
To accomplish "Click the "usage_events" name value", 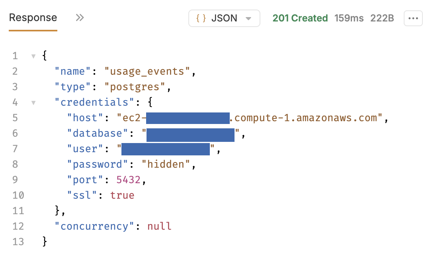I will coord(150,72).
